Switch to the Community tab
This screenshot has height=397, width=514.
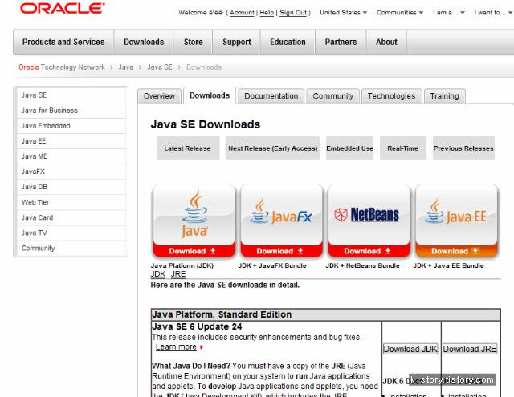click(332, 96)
